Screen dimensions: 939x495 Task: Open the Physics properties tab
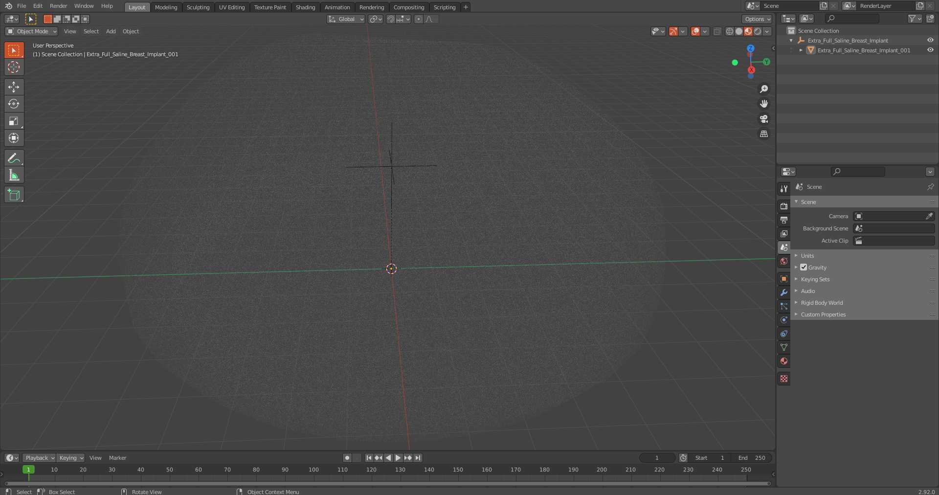pyautogui.click(x=784, y=320)
